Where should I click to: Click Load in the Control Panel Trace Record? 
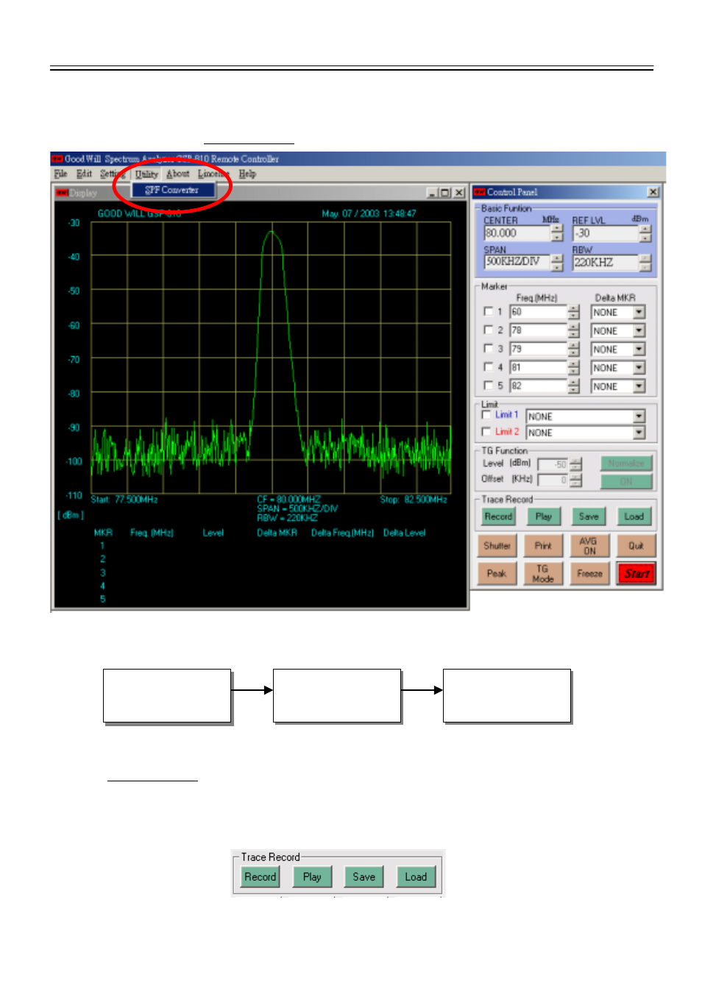click(x=634, y=516)
